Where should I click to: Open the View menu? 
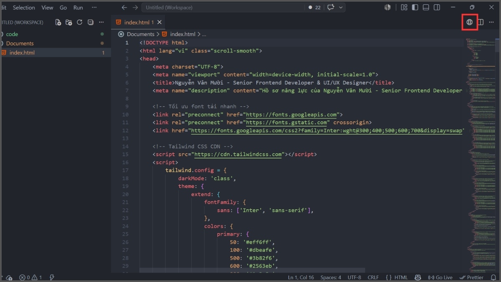pyautogui.click(x=47, y=8)
